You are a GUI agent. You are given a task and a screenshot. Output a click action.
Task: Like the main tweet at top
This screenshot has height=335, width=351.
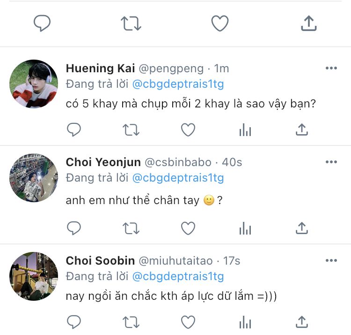coord(220,23)
